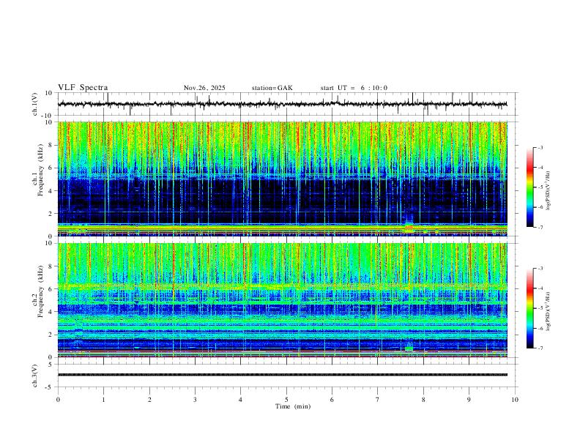580x448 pixels.
Task: Click the 'ch.3(V)' axis label
Action: [35, 376]
